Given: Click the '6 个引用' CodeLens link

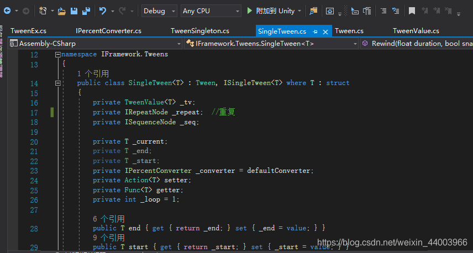Looking at the screenshot, I should (109, 219).
